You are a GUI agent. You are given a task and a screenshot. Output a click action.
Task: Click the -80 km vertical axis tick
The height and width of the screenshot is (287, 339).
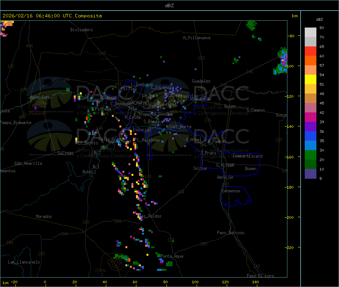pyautogui.click(x=292, y=36)
